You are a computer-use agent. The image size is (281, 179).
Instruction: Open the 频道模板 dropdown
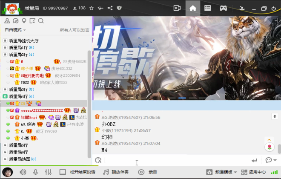coord(221,172)
